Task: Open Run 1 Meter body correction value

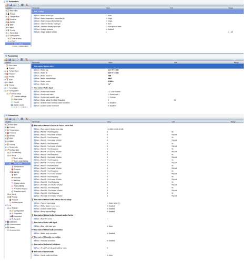Action: tap(111, 234)
